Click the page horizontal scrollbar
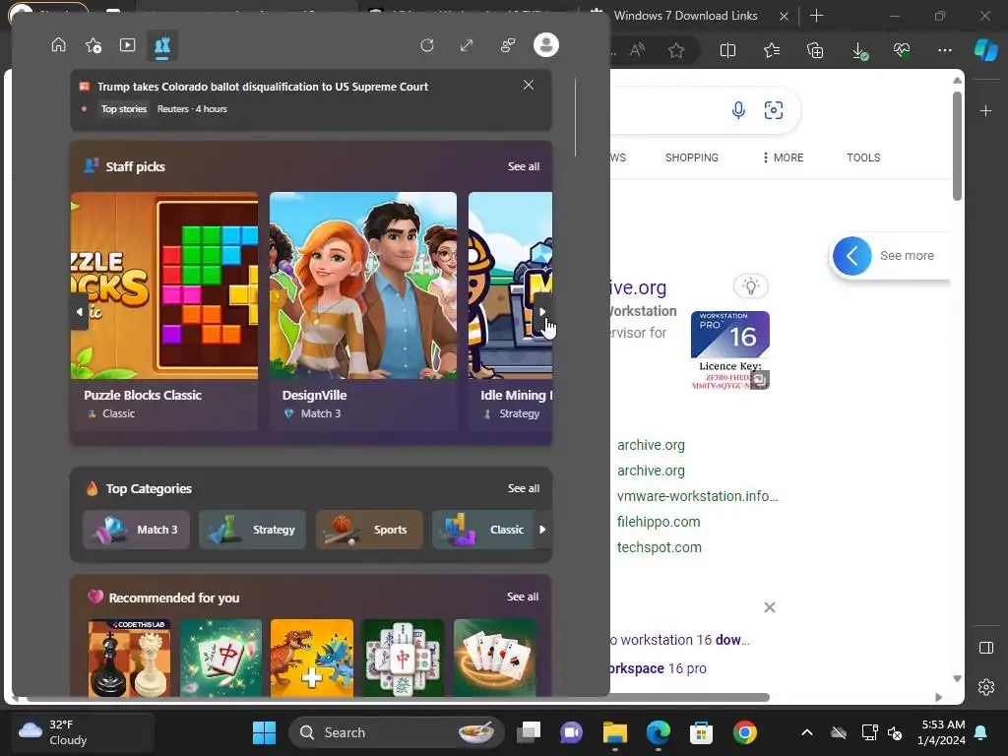Screen dimensions: 1008x756 tap(399, 698)
